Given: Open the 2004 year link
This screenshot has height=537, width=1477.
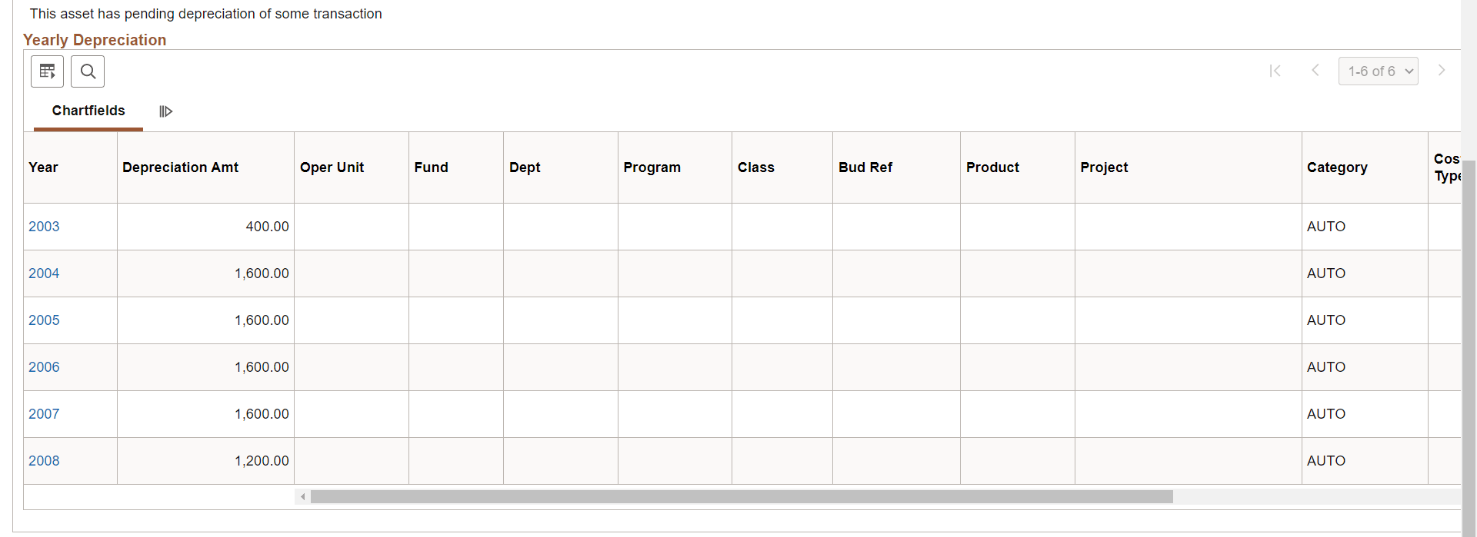Looking at the screenshot, I should pos(44,273).
